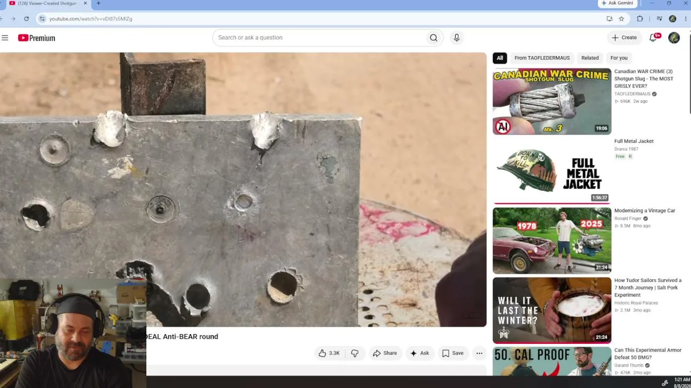Screen dimensions: 691x388
Task: Open Full Metal Jacket title link
Action: point(634,141)
